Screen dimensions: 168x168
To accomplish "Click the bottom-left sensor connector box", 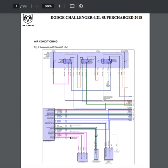I will click(82, 158).
